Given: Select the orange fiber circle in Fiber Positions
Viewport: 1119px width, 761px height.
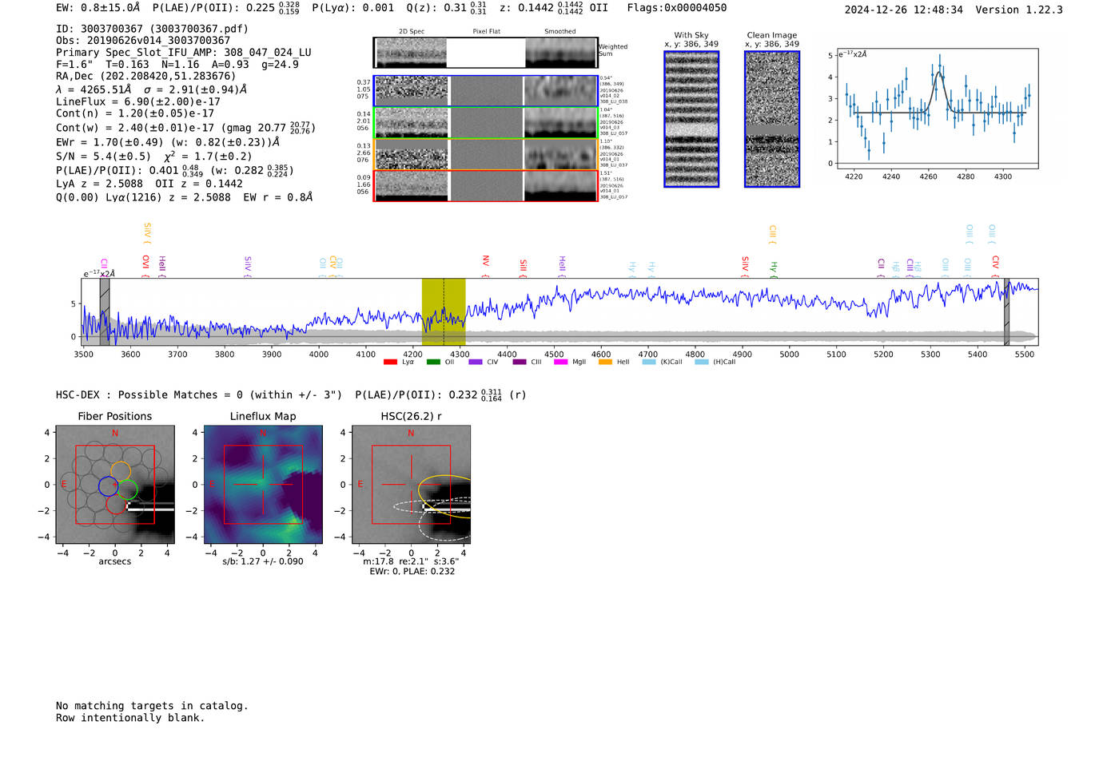Looking at the screenshot, I should coord(121,471).
